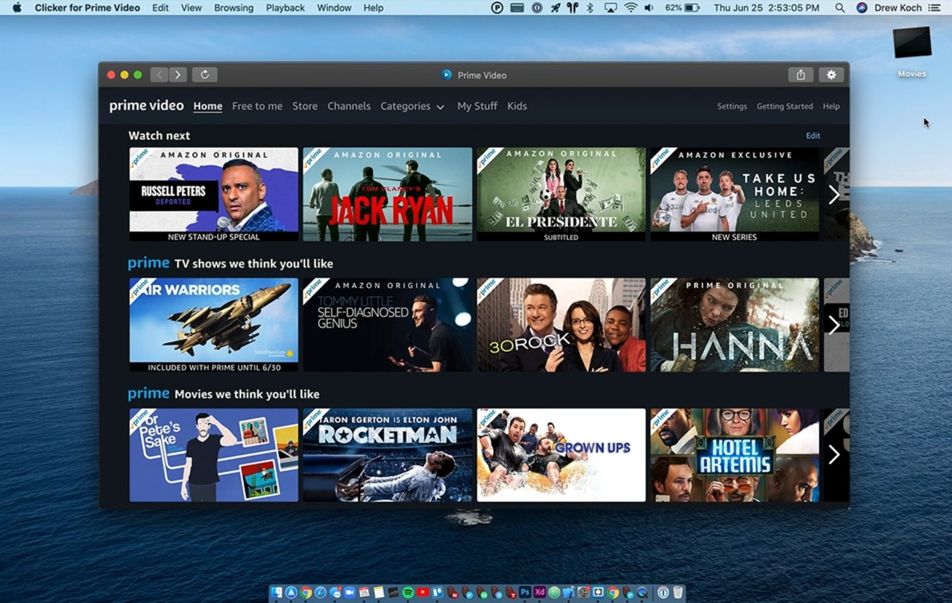Open Xcode from the Dock

pos(568,593)
